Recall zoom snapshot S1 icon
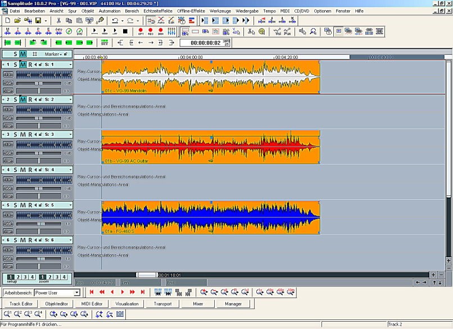 click(7, 314)
